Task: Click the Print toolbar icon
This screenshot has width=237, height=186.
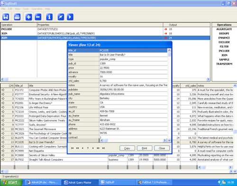Action: (17, 17)
